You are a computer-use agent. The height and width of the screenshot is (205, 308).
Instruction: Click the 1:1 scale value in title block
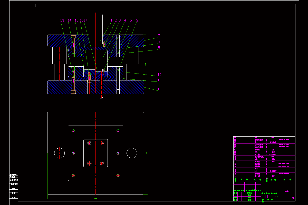(276, 197)
